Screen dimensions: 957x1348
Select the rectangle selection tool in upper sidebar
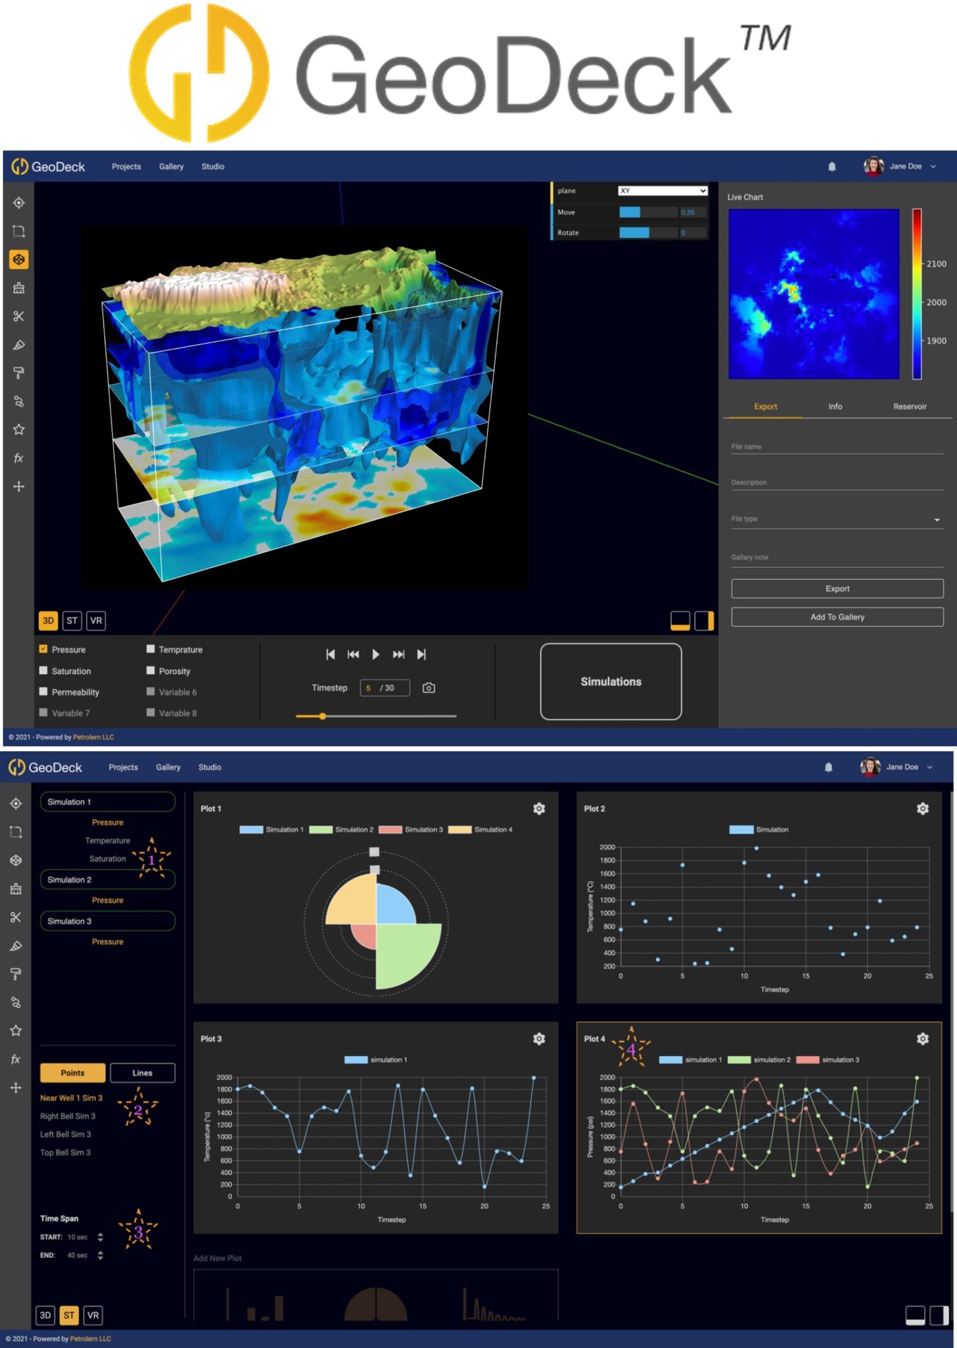19,231
